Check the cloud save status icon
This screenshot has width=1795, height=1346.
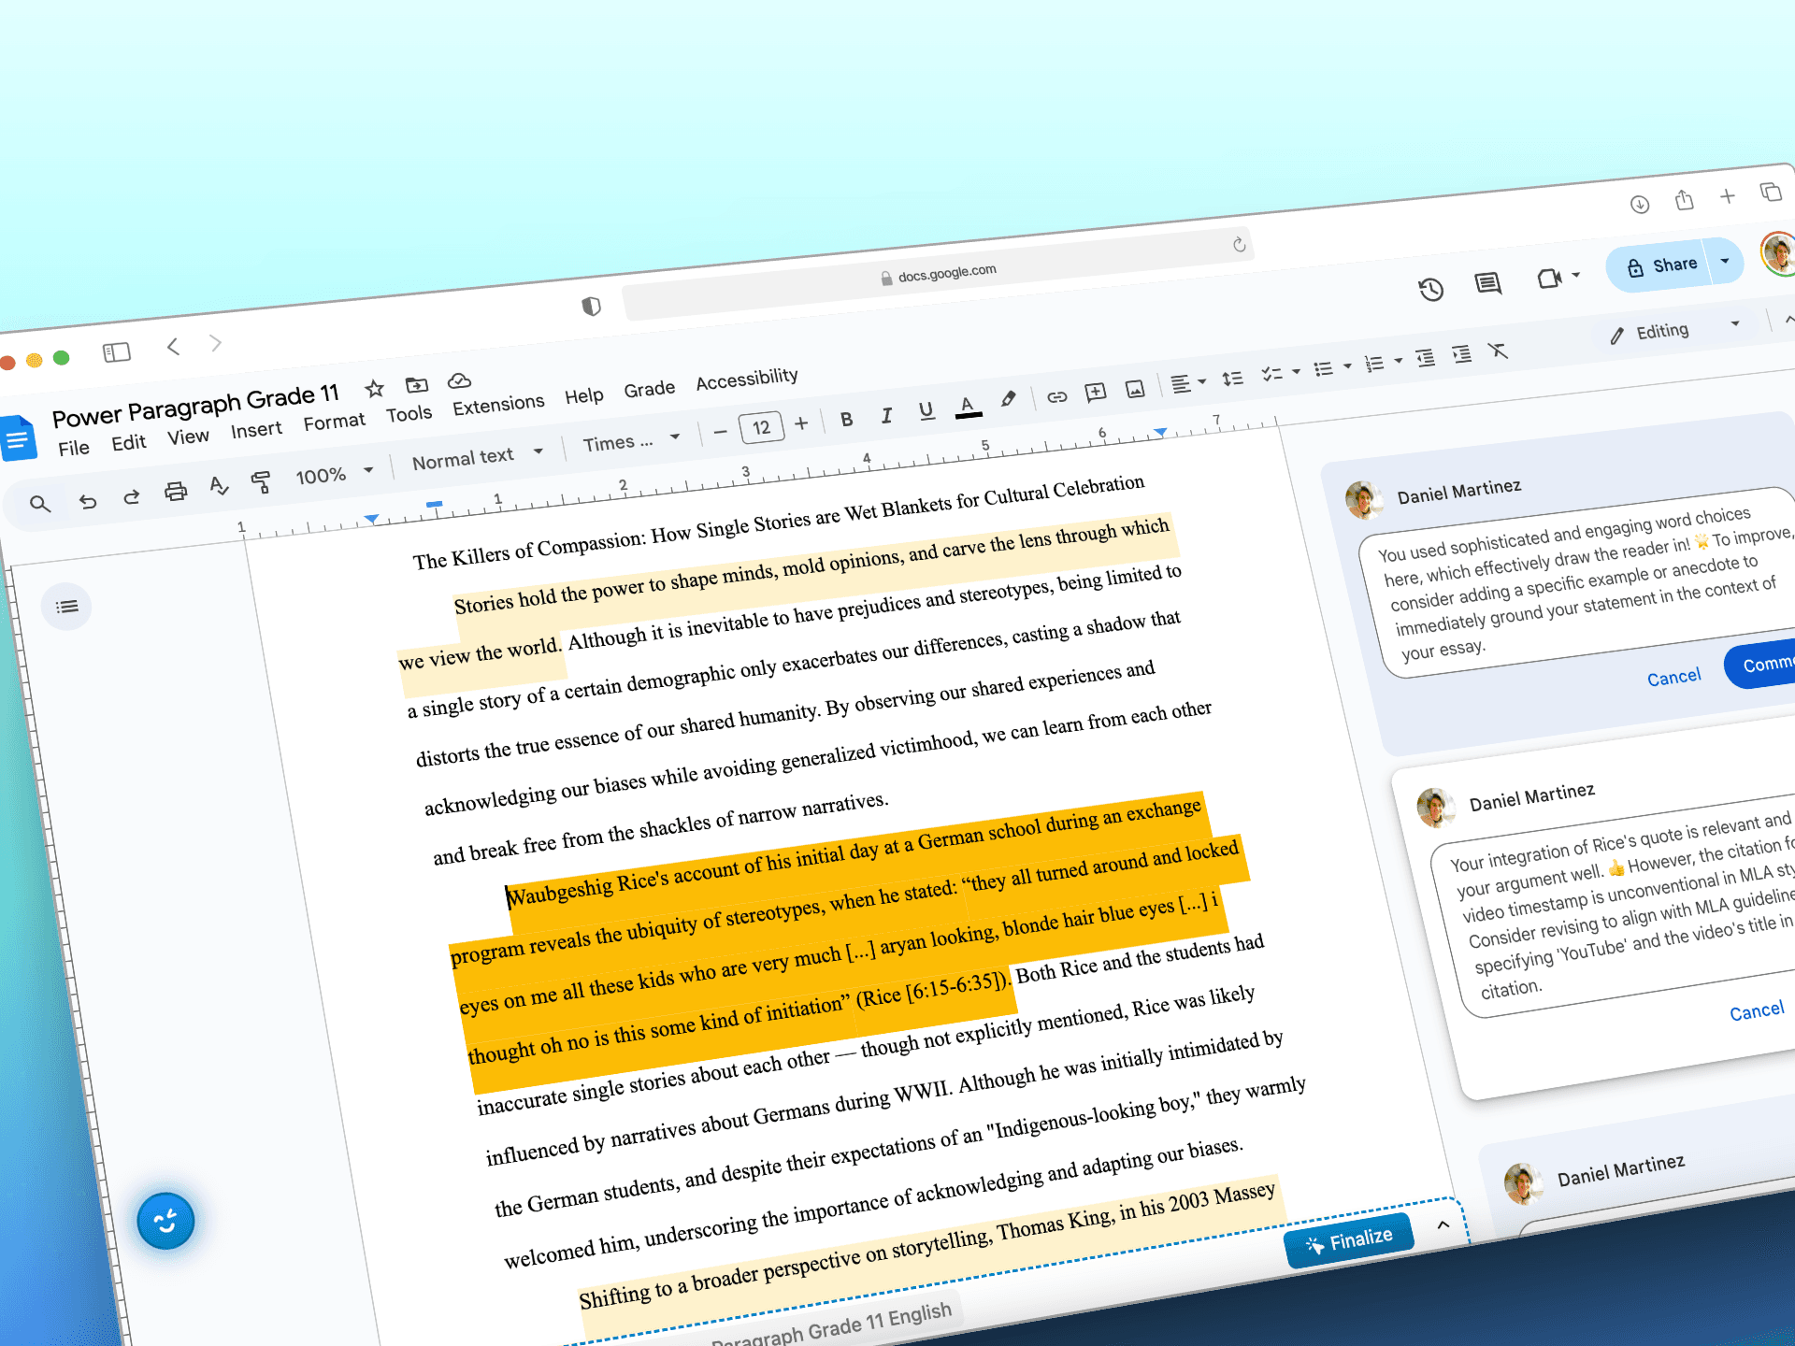(x=459, y=380)
